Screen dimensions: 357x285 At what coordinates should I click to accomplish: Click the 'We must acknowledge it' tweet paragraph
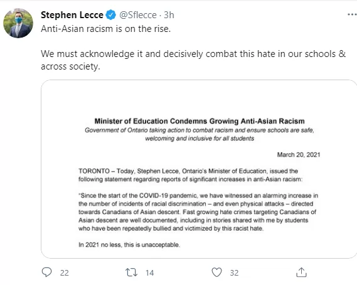click(193, 60)
